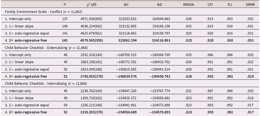The image size is (260, 116).
Task: Click the BIC column header
Action: [163, 5]
